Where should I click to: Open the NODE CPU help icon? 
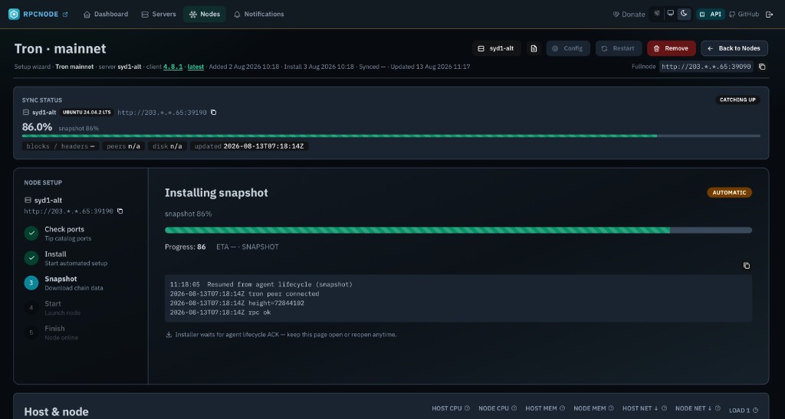[514, 408]
